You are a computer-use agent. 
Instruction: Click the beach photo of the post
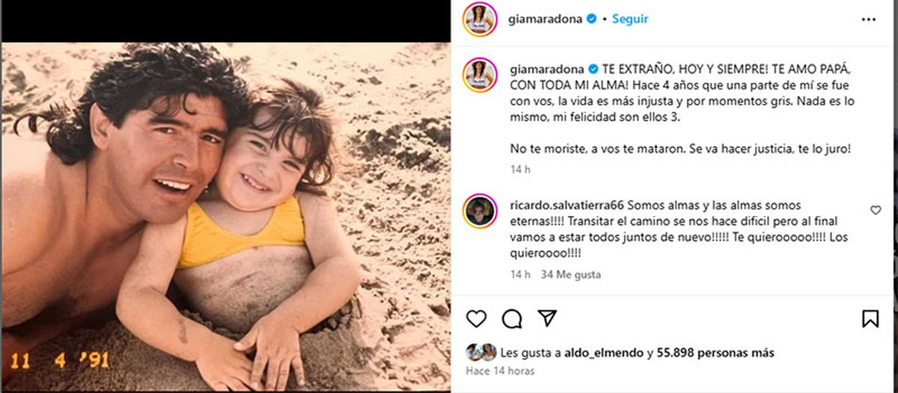(x=225, y=216)
